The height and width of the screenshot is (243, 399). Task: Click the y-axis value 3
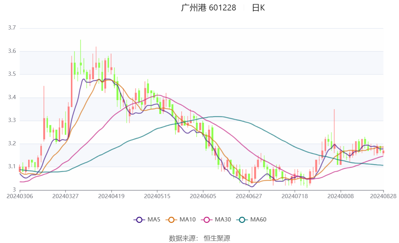14,190
